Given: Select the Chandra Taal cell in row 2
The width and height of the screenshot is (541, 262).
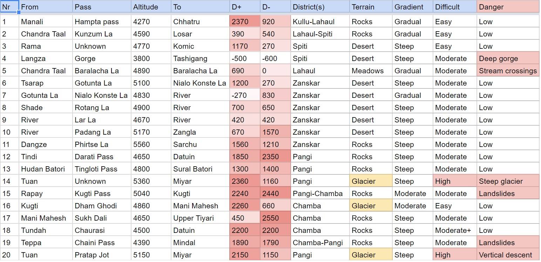Looking at the screenshot, I should (46, 34).
